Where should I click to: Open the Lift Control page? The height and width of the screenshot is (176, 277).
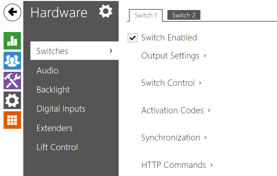click(57, 147)
